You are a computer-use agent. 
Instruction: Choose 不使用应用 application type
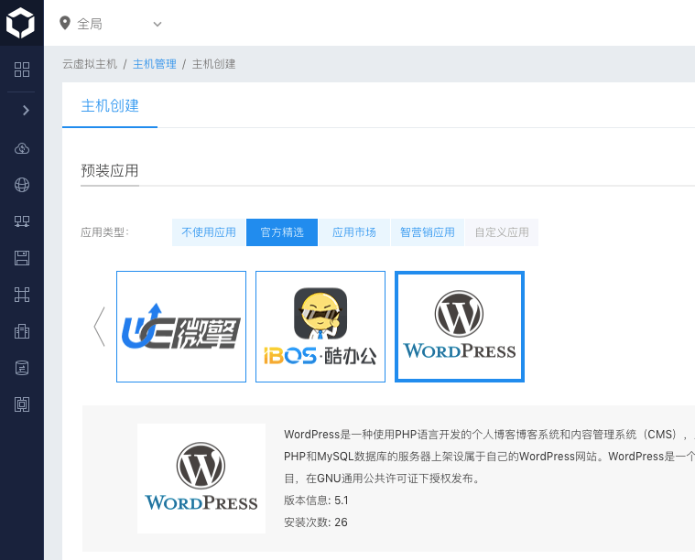[x=209, y=232]
